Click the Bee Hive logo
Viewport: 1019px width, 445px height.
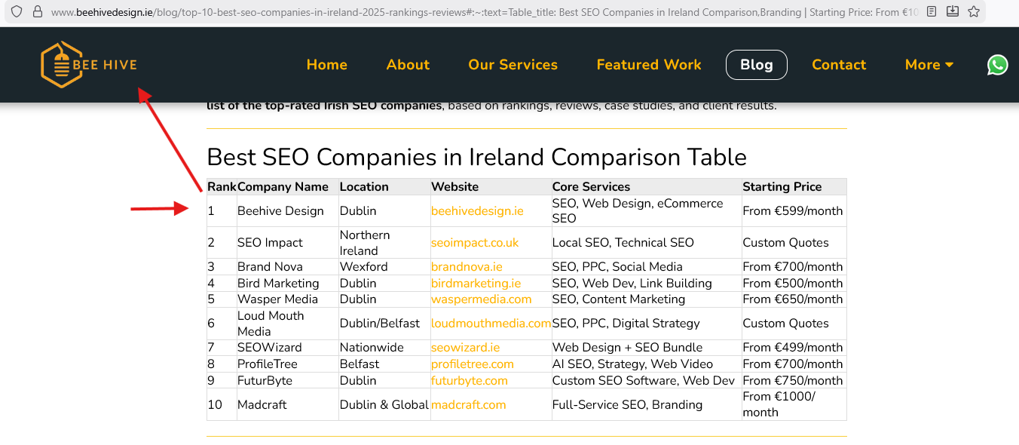coord(89,65)
